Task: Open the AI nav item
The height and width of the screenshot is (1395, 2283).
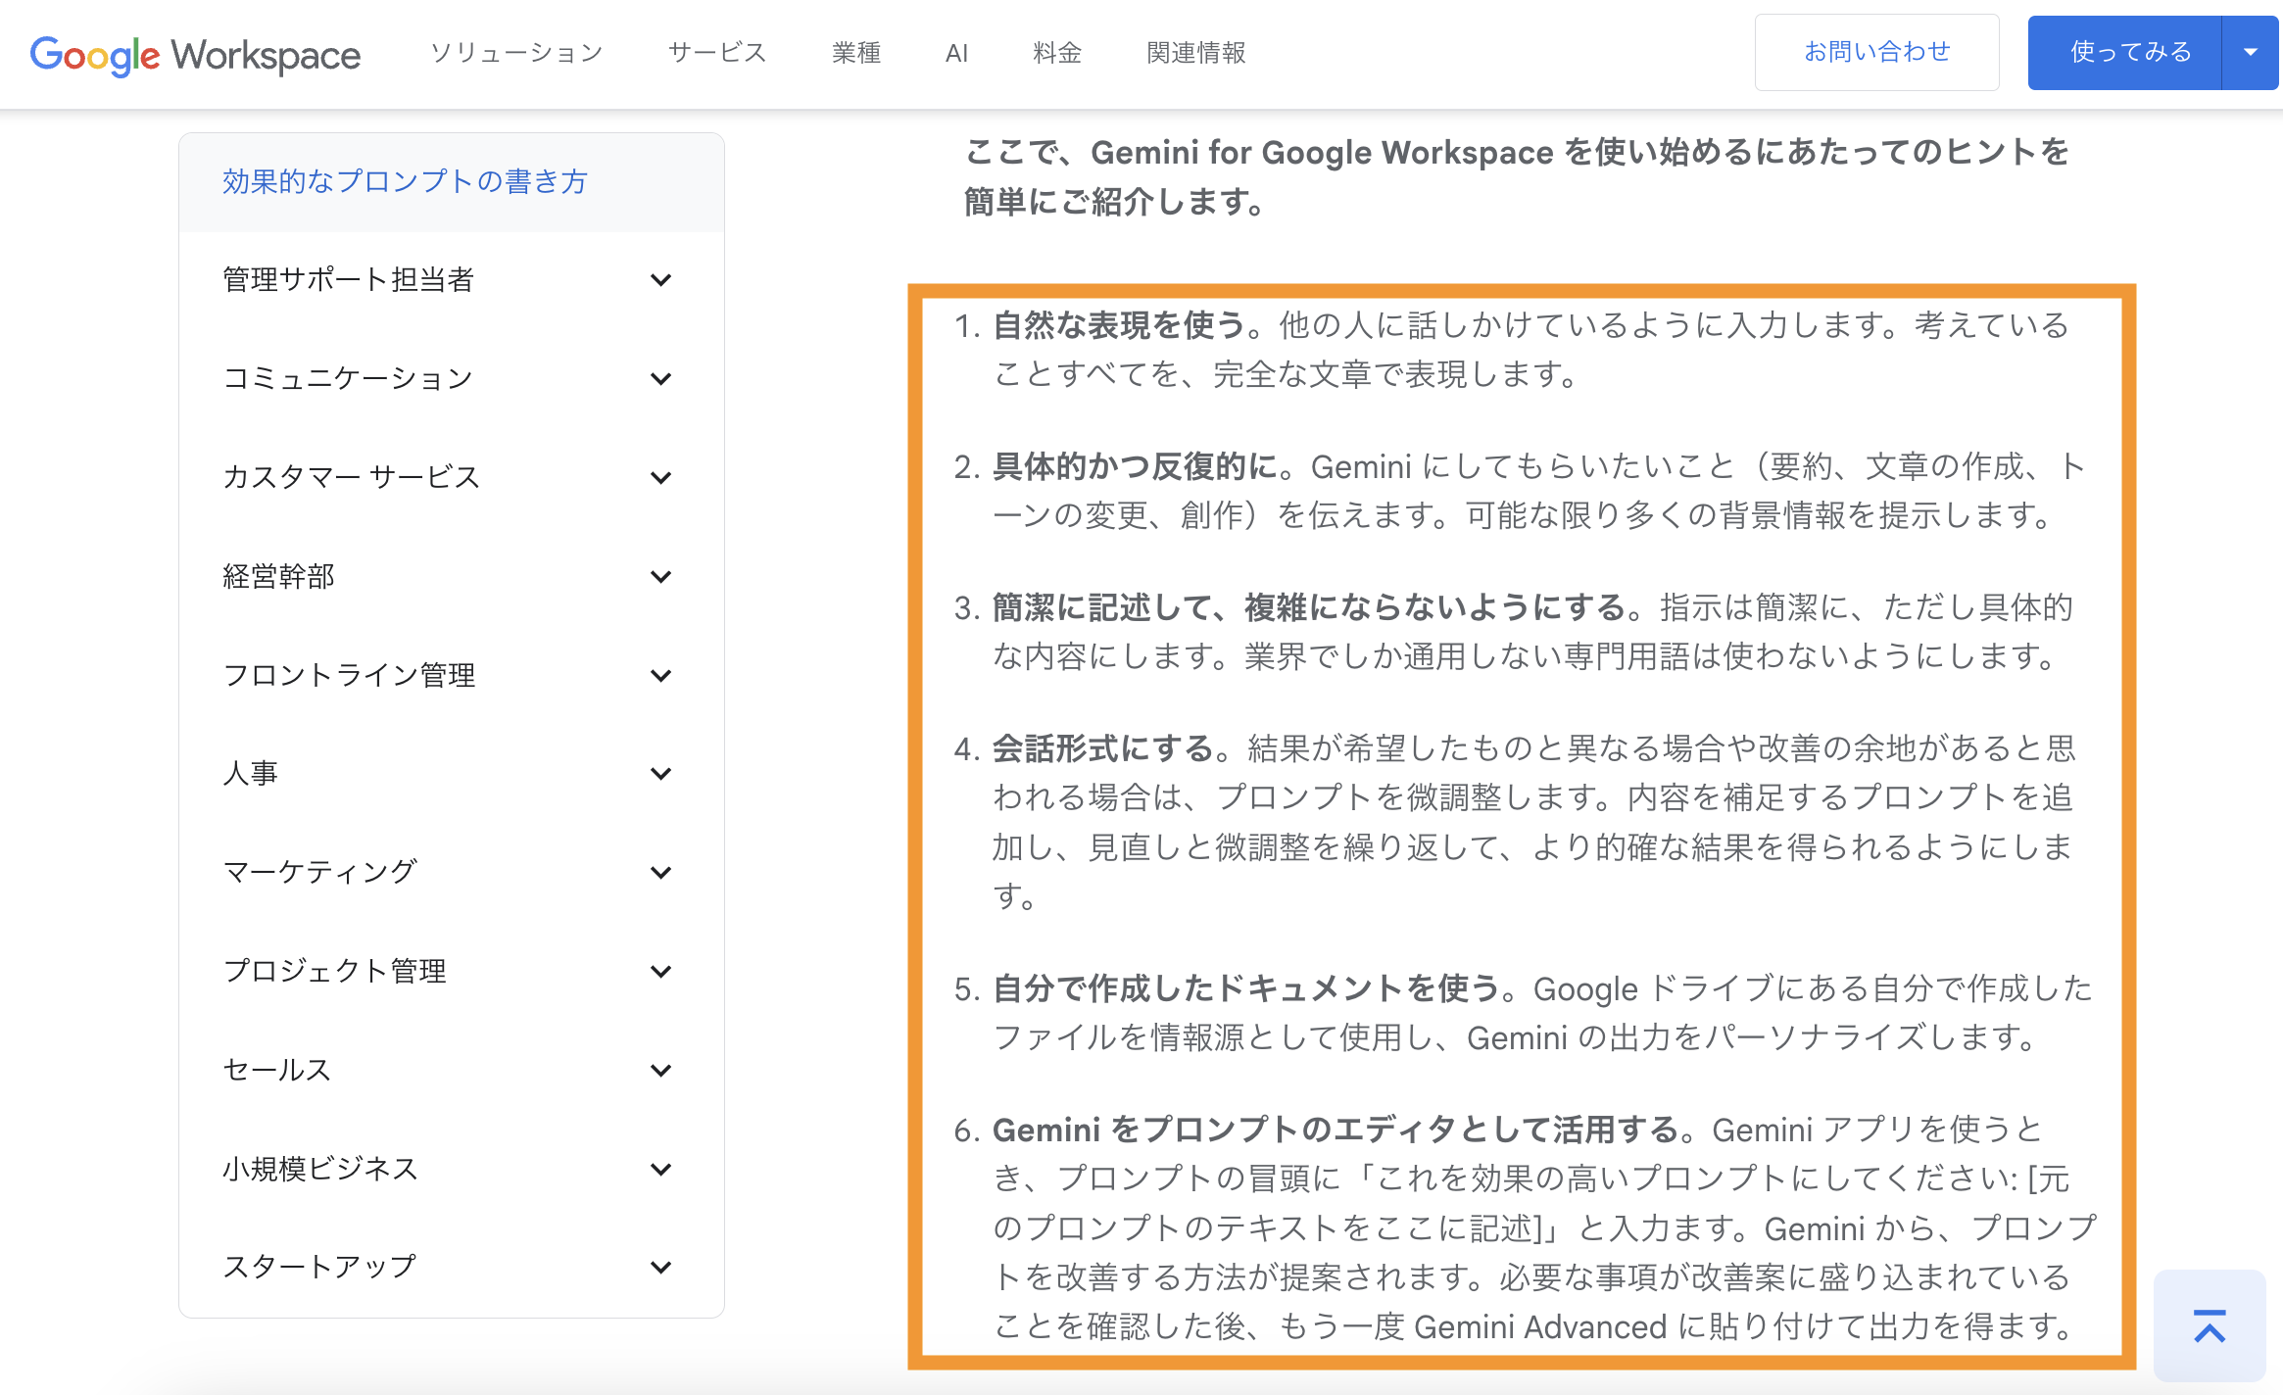Action: click(x=956, y=54)
